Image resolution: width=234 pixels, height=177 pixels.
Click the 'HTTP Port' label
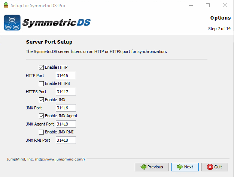pos(35,76)
